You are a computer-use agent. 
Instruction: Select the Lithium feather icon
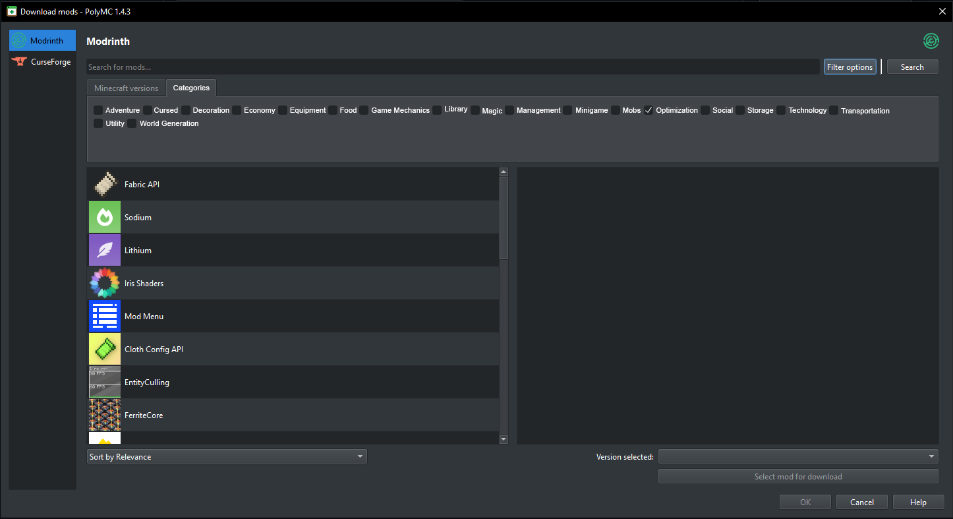pos(104,250)
